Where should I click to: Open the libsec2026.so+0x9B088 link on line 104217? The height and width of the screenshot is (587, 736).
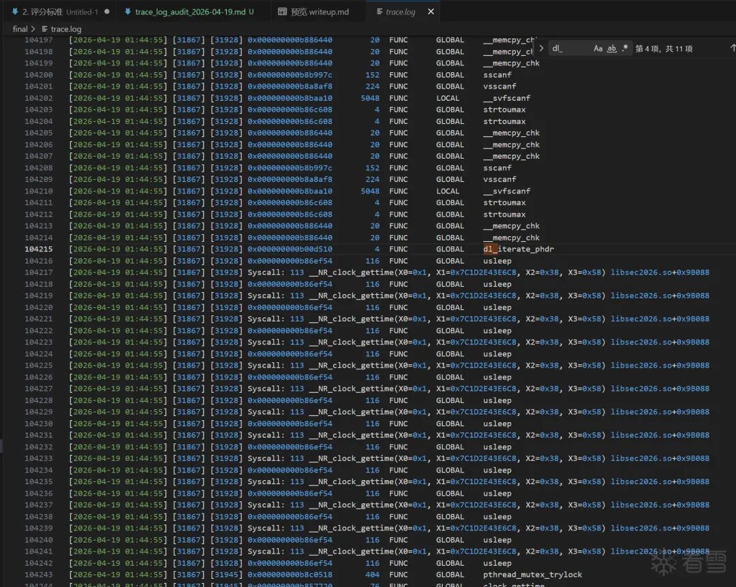click(x=660, y=272)
